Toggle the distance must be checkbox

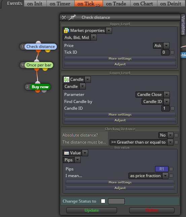(176, 142)
